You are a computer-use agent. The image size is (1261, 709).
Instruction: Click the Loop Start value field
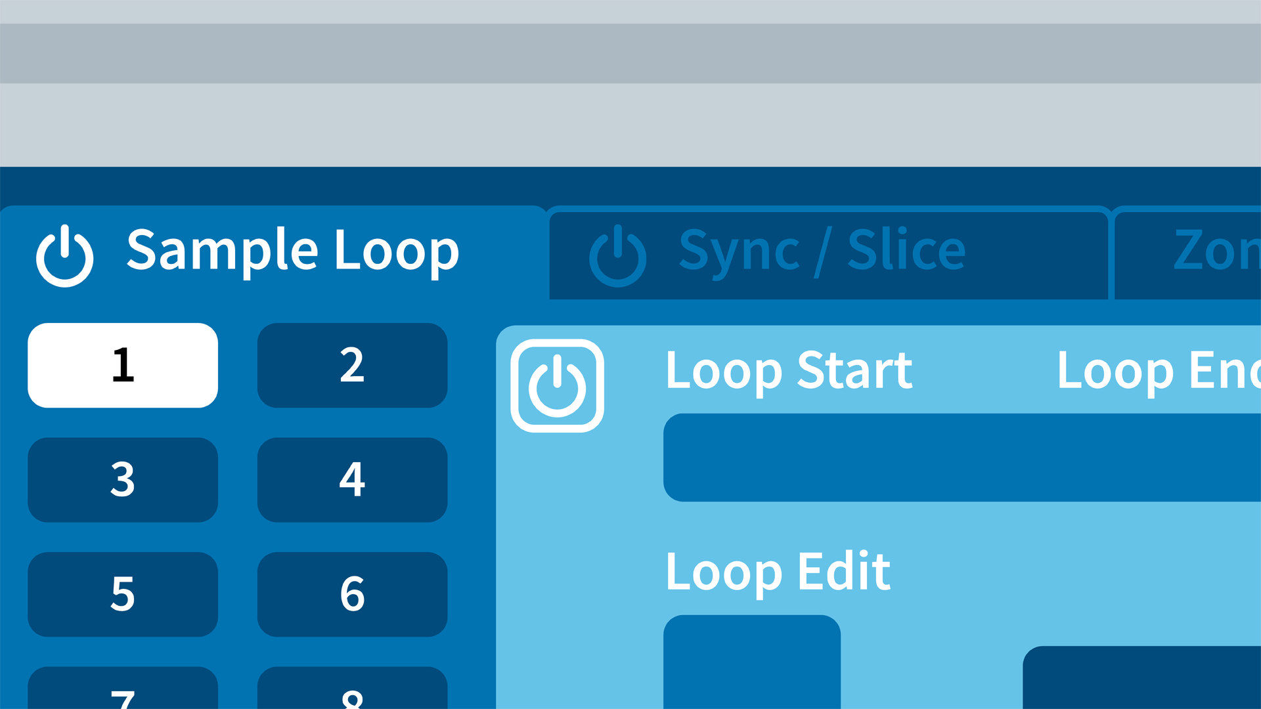(x=959, y=458)
